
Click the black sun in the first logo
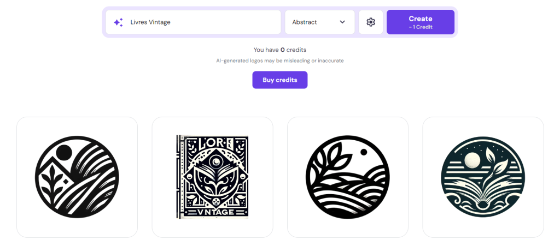pos(64,152)
